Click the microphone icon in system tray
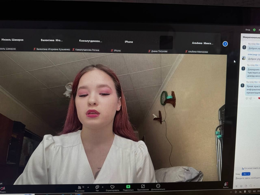The height and width of the screenshot is (195, 260). pos(245,192)
